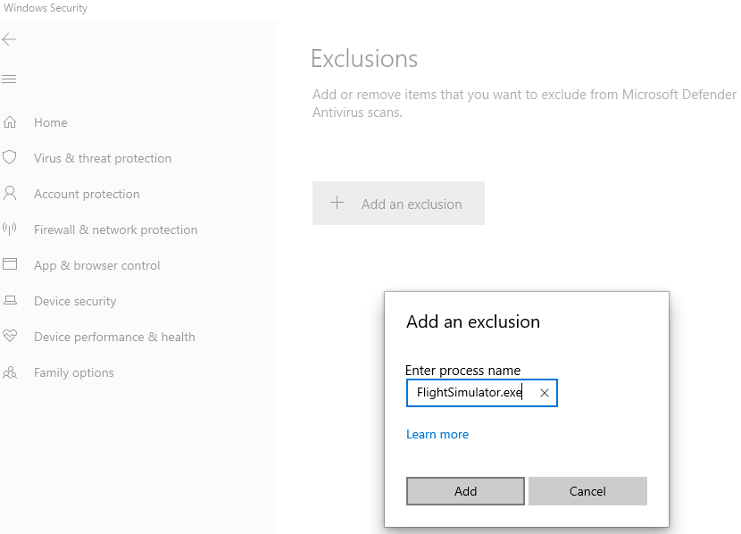Go to Firewall & network protection
Screen dimensions: 741x534
point(115,229)
